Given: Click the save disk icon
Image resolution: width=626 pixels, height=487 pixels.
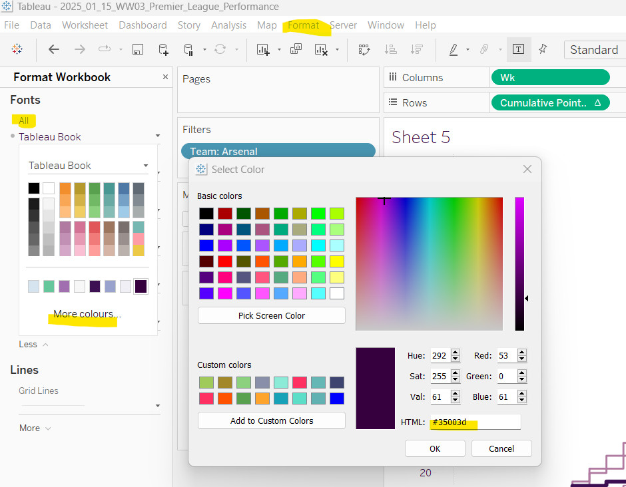Looking at the screenshot, I should click(x=138, y=49).
